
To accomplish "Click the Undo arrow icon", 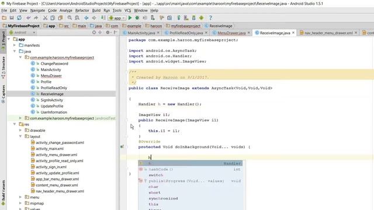I will (x=29, y=18).
